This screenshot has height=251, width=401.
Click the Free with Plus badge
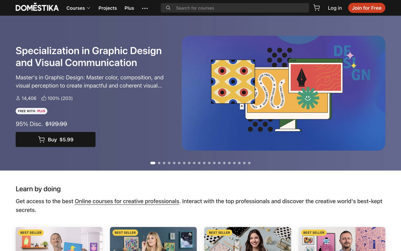tap(32, 111)
